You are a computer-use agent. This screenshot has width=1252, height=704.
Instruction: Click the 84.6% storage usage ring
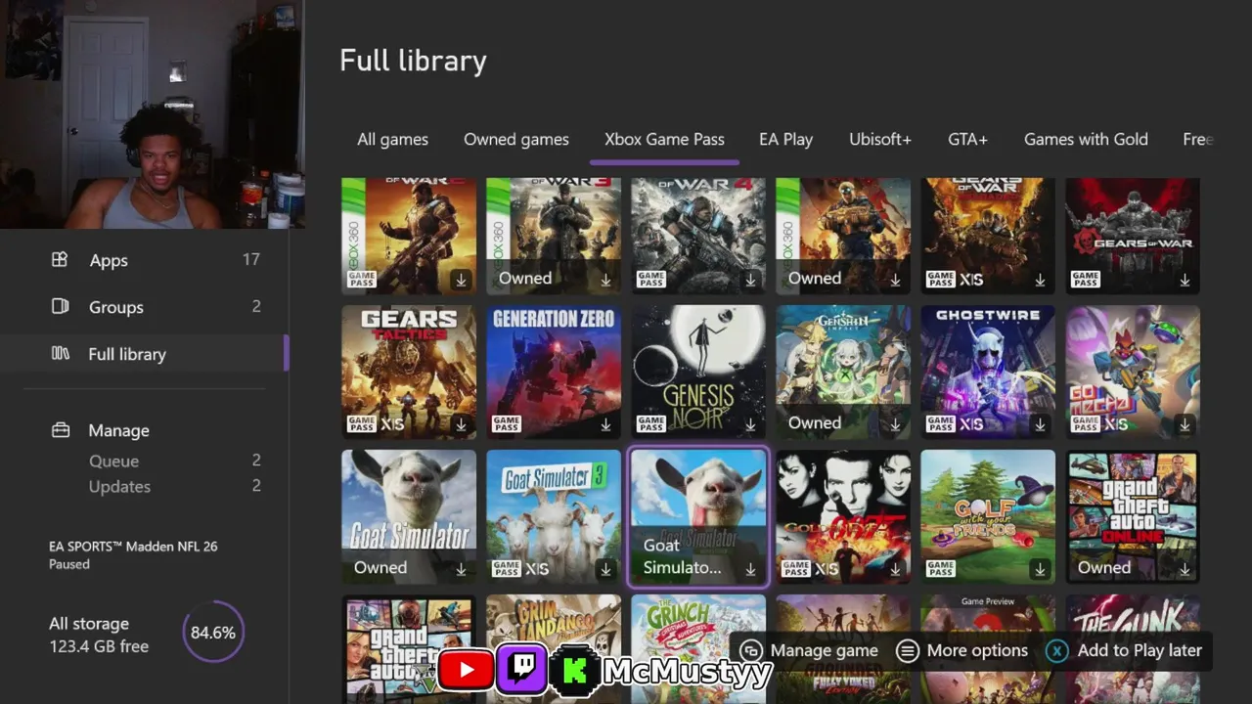pyautogui.click(x=213, y=633)
